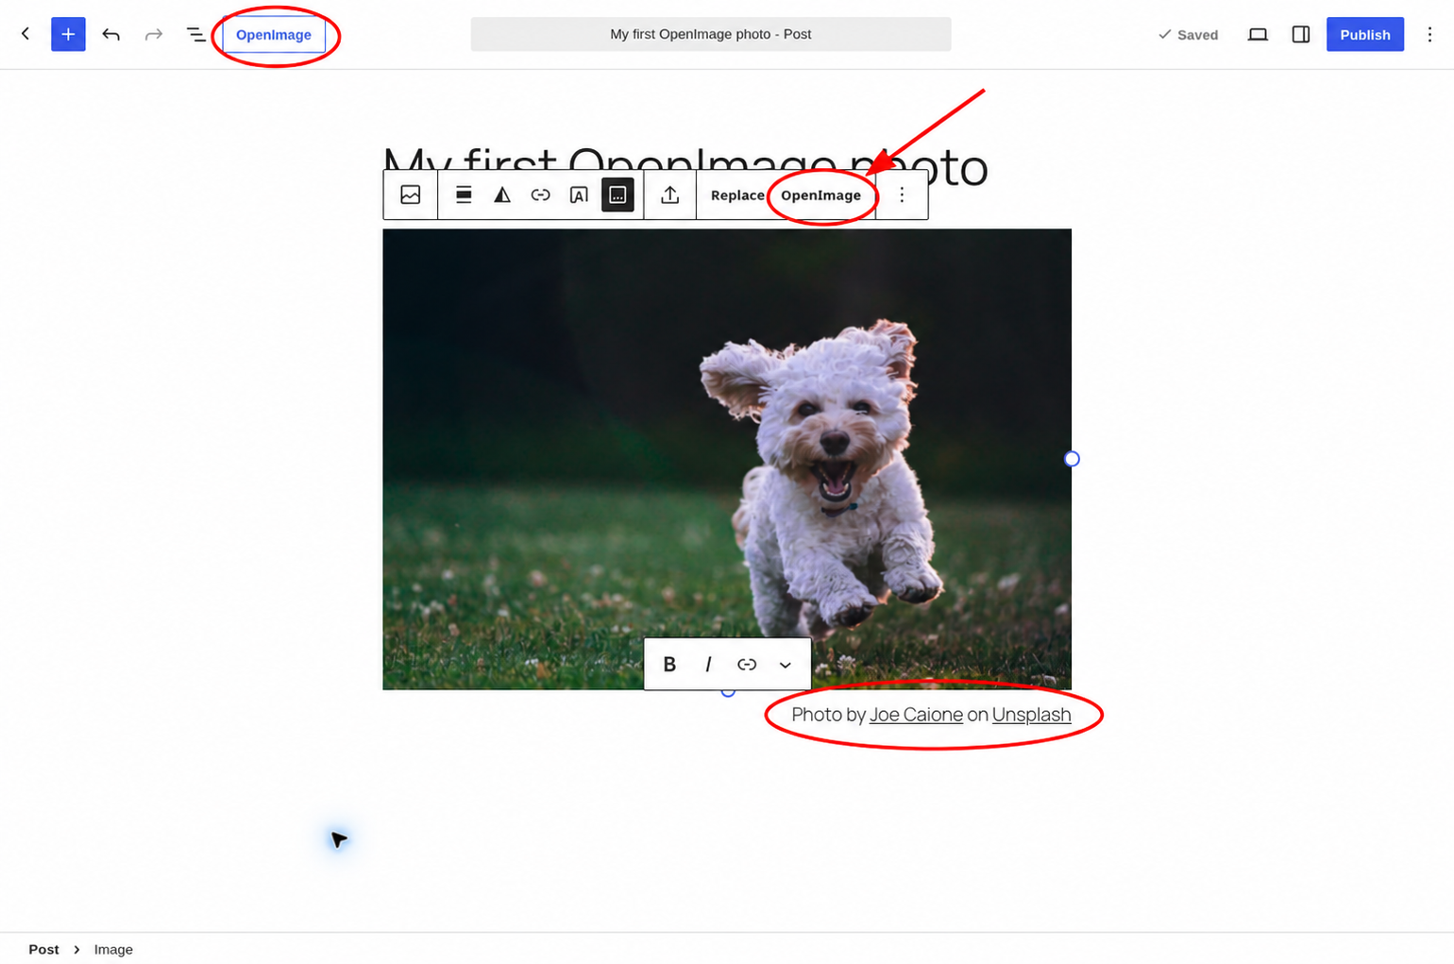Select Image in the breadcrumb

113,950
